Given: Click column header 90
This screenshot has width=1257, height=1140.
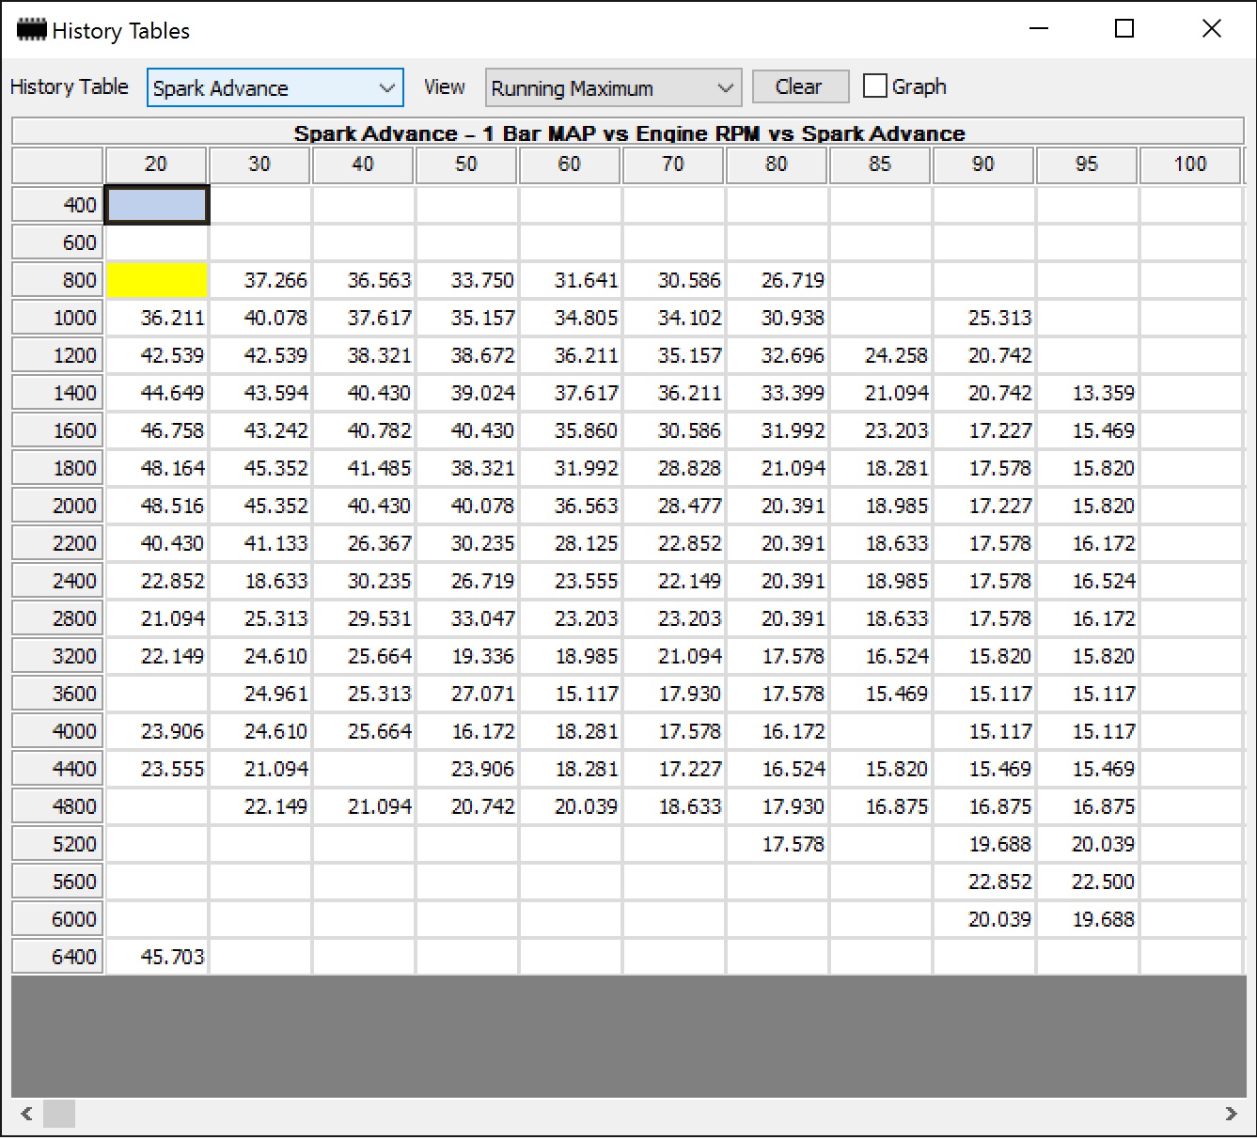Looking at the screenshot, I should click(983, 164).
